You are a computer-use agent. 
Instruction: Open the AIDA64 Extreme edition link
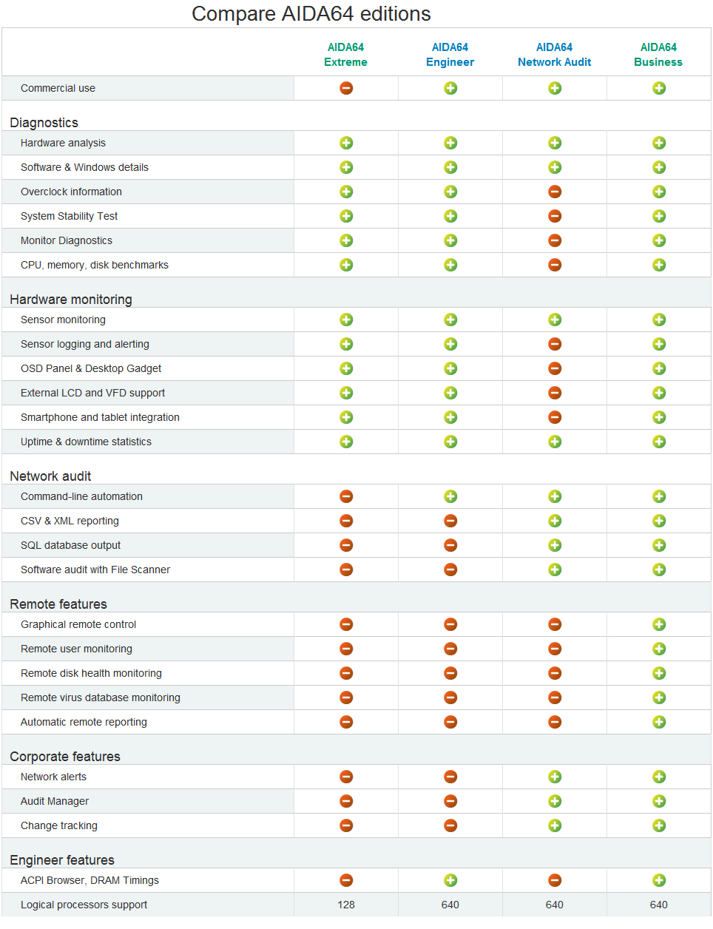[x=345, y=55]
